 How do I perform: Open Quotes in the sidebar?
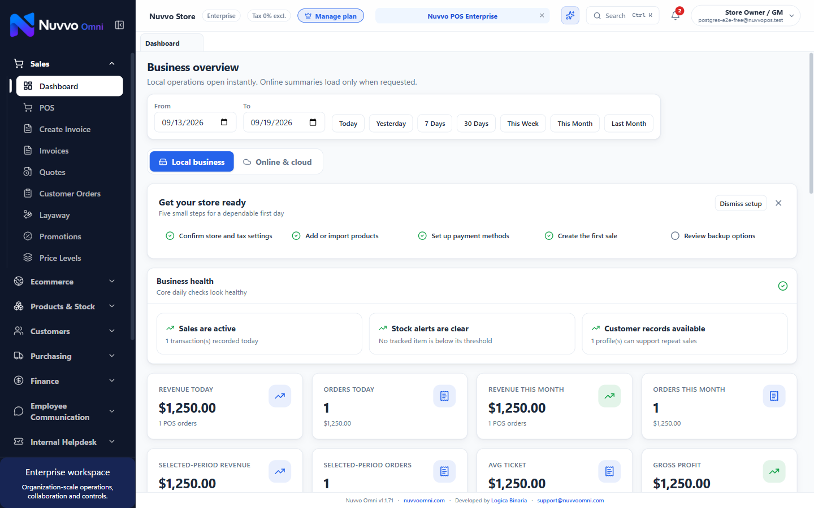(70, 172)
